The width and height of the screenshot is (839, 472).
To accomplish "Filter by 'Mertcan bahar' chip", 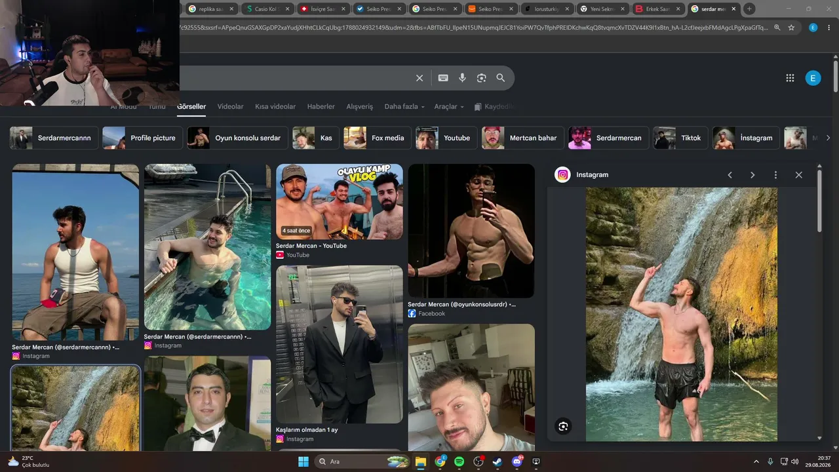I will [523, 138].
